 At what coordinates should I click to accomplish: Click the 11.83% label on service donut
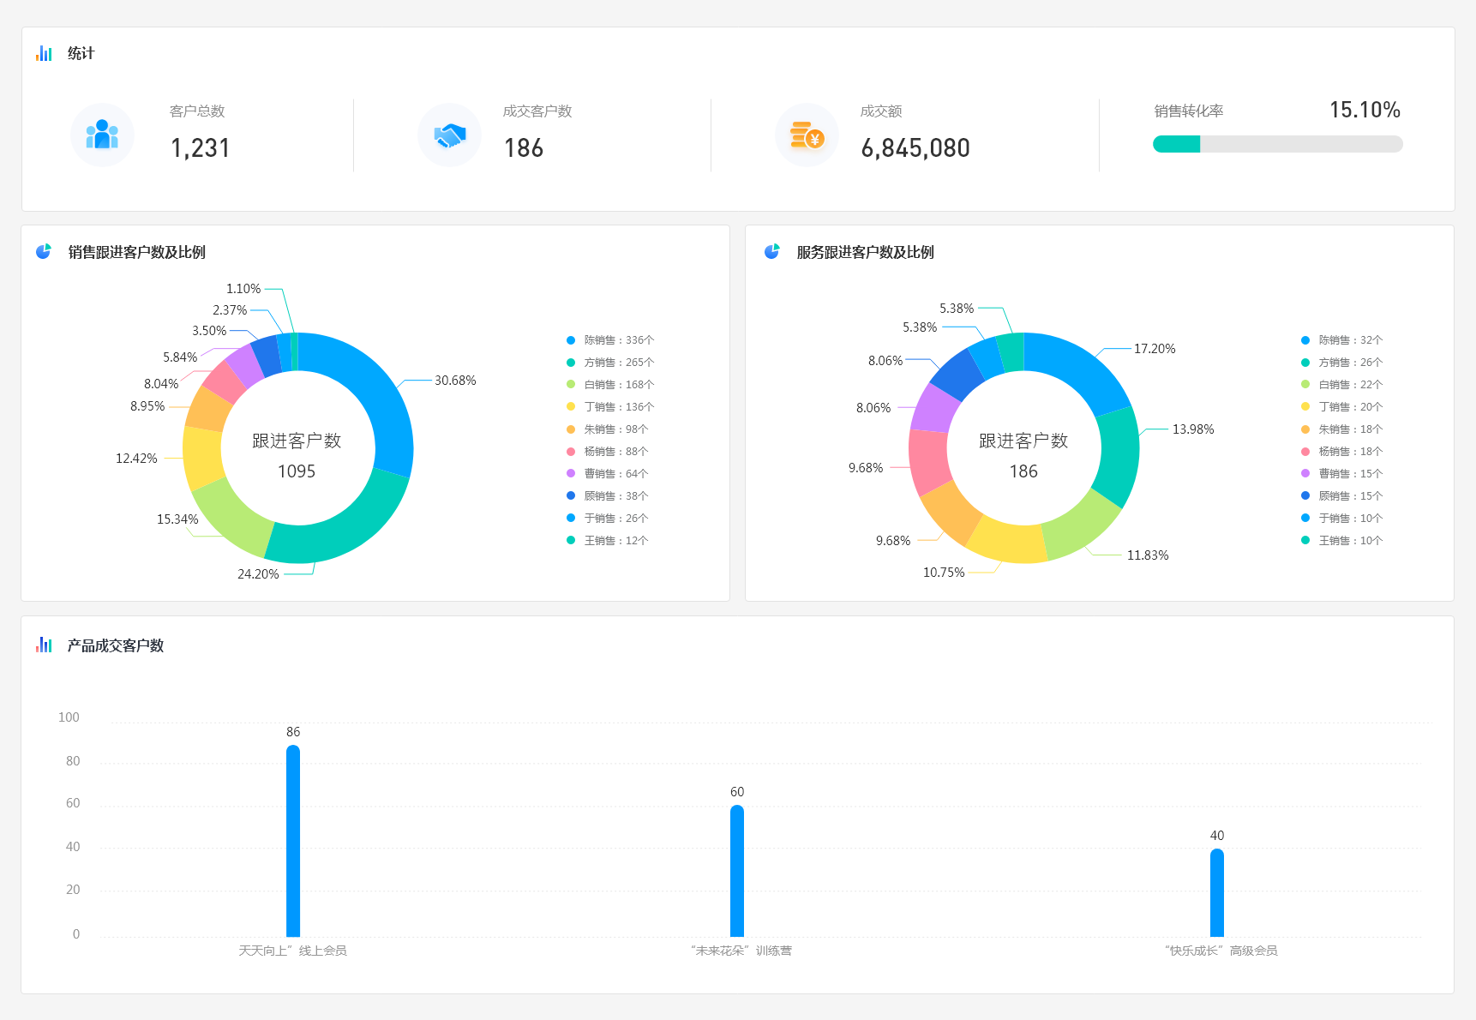(x=1148, y=555)
